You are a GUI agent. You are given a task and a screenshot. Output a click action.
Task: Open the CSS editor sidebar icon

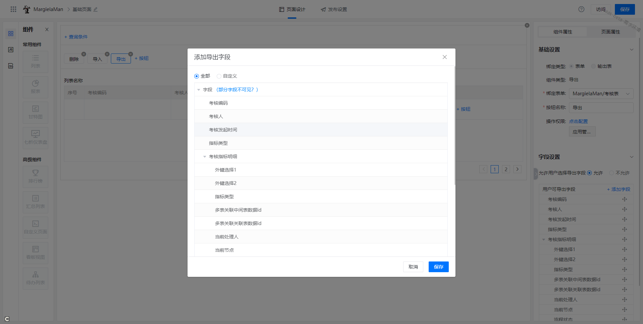click(x=11, y=66)
